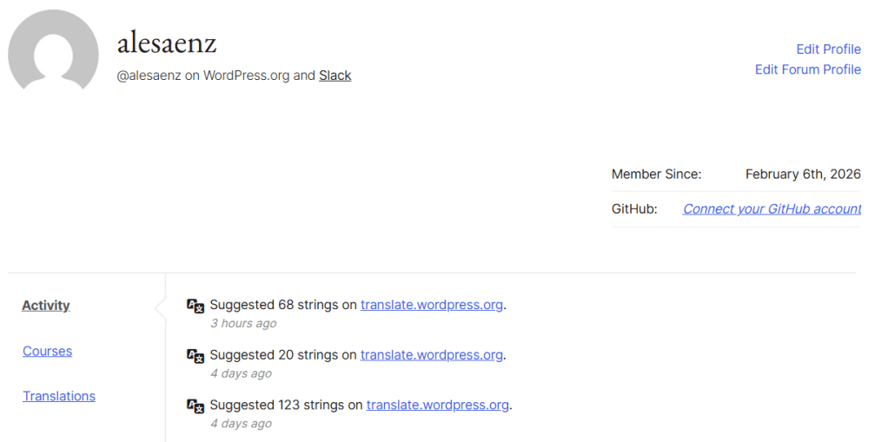Open translate.wordpress.org link in the 123 strings entry
This screenshot has width=888, height=442.
point(437,405)
